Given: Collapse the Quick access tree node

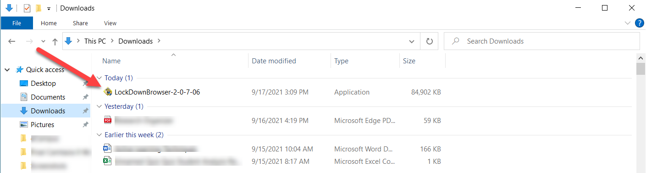Looking at the screenshot, I should click(x=7, y=70).
